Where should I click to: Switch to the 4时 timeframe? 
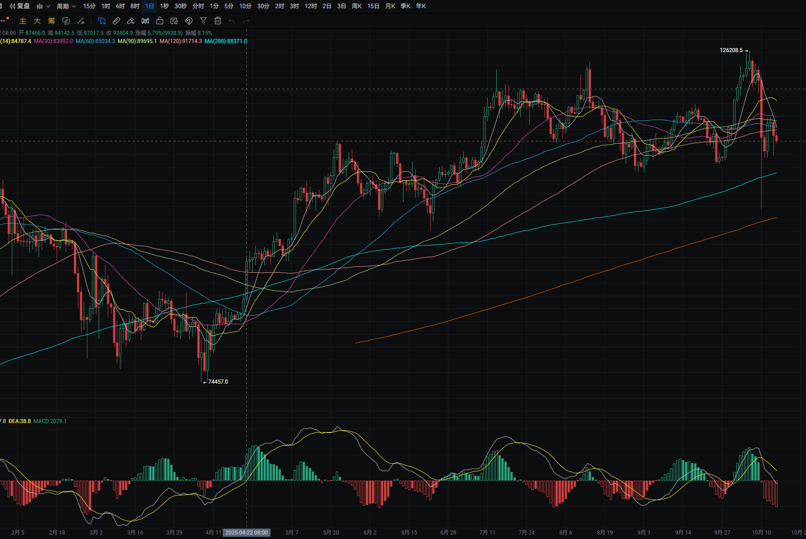coord(120,6)
